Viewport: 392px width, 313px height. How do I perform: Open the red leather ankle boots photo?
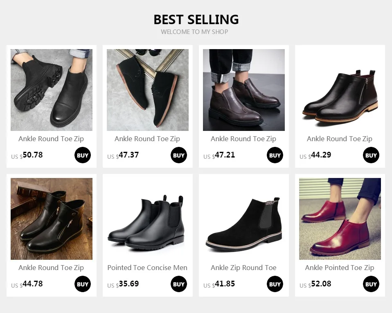coord(340,219)
